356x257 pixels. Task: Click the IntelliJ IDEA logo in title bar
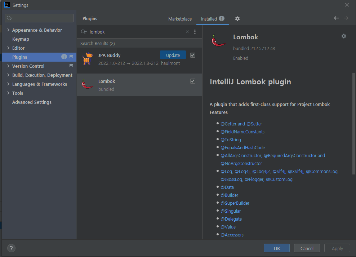pyautogui.click(x=7, y=5)
